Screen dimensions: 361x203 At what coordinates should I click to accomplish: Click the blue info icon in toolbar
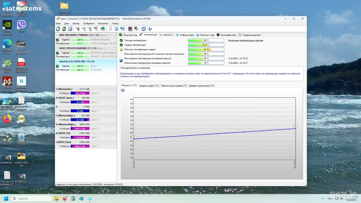tap(150, 29)
